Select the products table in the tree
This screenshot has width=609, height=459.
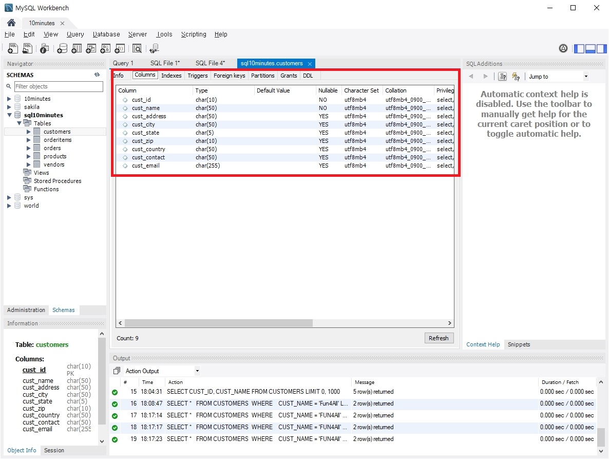click(55, 156)
